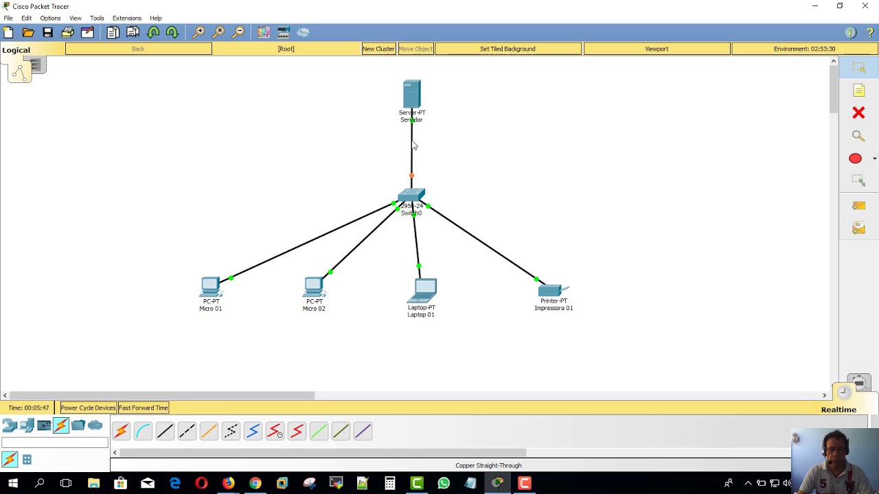This screenshot has height=494, width=879.
Task: Open the custom devices dialog icon
Action: 283,32
